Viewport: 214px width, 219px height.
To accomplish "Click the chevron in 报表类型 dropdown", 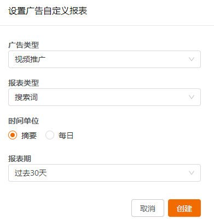I will (x=192, y=97).
